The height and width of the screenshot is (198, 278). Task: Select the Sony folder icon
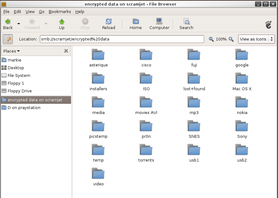click(x=242, y=126)
